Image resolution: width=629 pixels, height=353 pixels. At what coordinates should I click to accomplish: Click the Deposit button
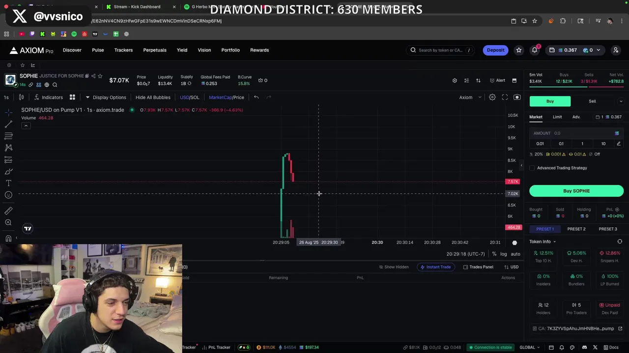point(495,50)
